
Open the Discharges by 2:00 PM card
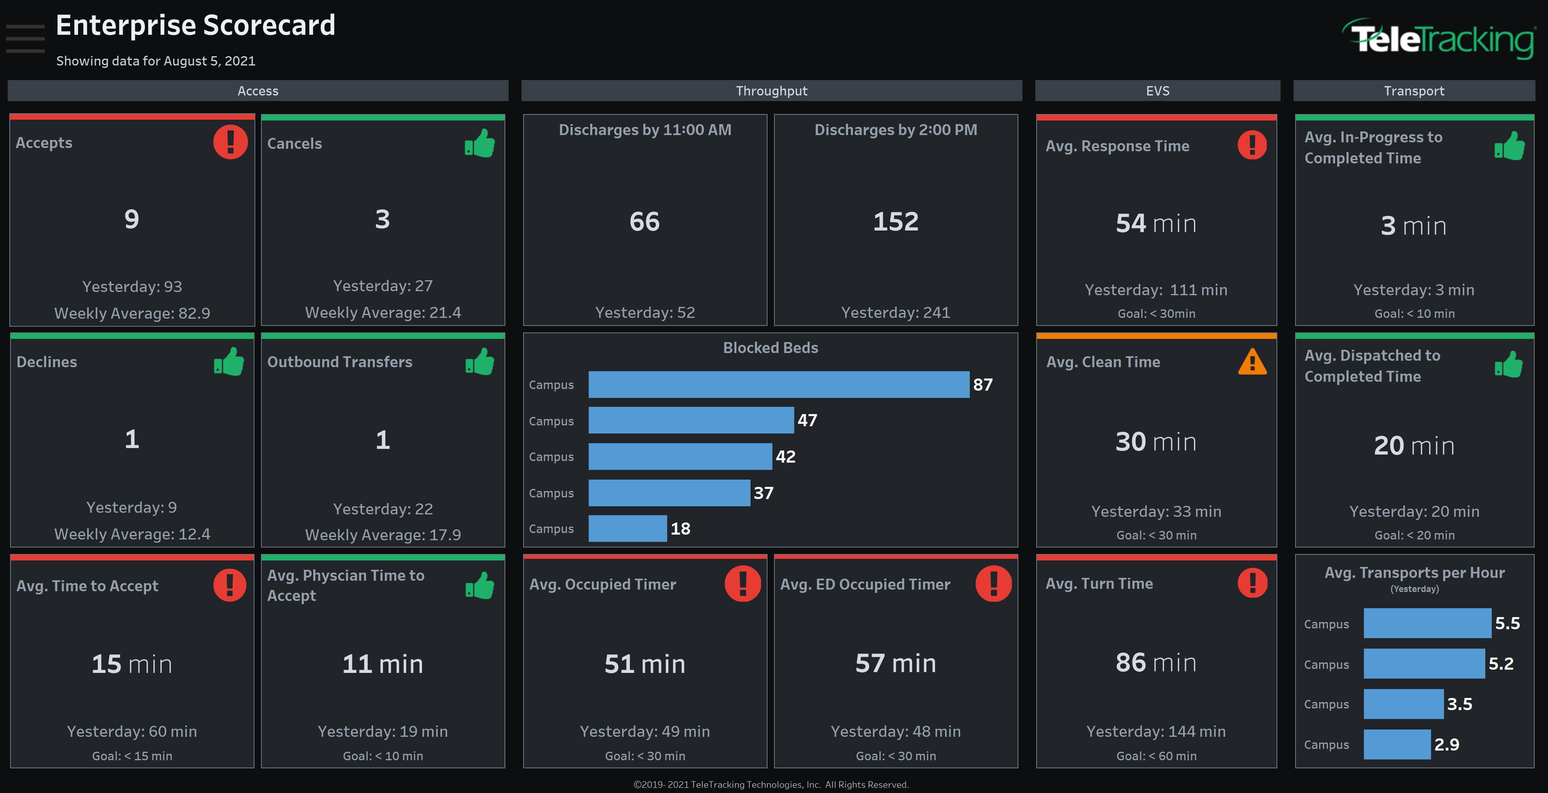(x=896, y=220)
